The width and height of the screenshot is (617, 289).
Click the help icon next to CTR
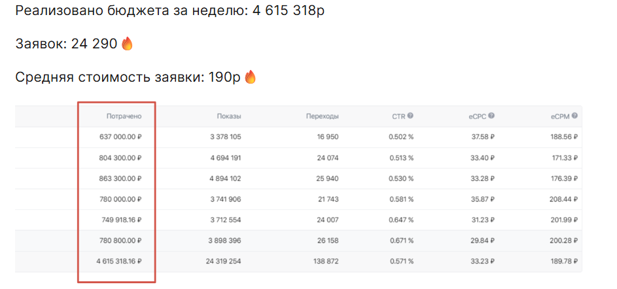(410, 116)
